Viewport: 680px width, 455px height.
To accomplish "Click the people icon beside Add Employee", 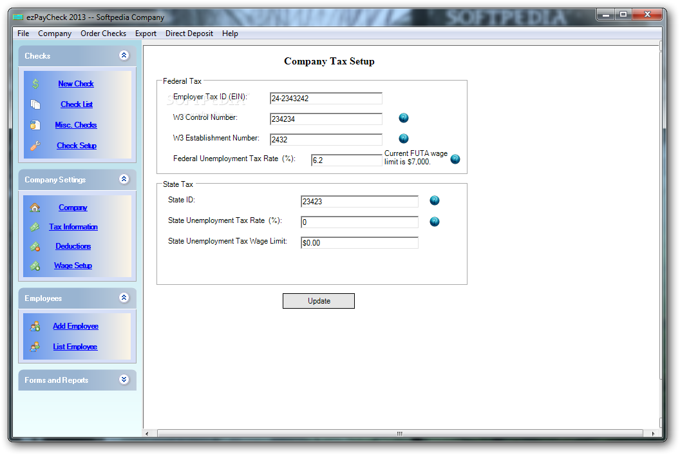I will pos(35,326).
